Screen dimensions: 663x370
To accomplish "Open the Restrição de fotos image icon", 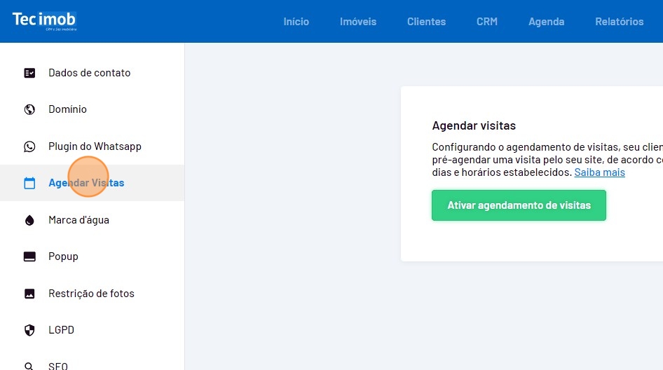I will tap(29, 294).
